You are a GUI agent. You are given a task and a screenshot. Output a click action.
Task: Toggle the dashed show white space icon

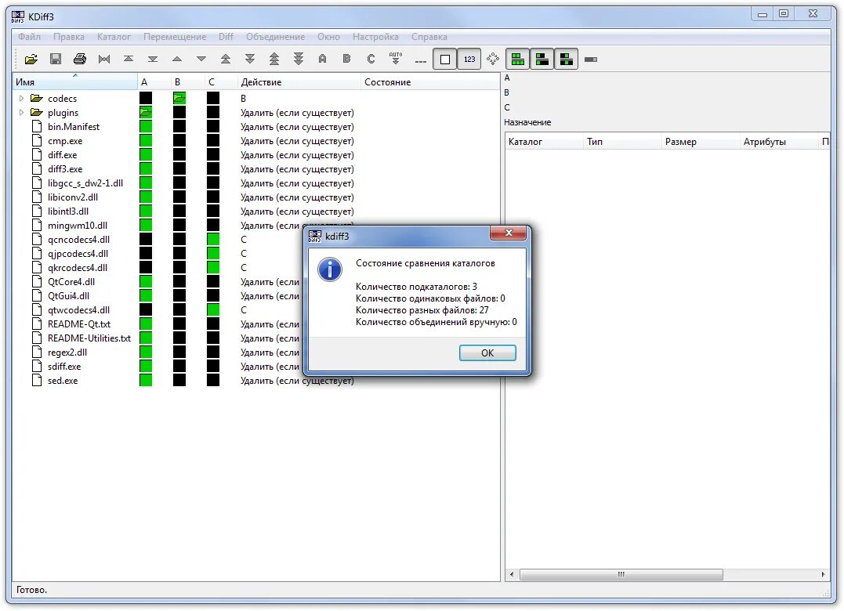pos(420,61)
